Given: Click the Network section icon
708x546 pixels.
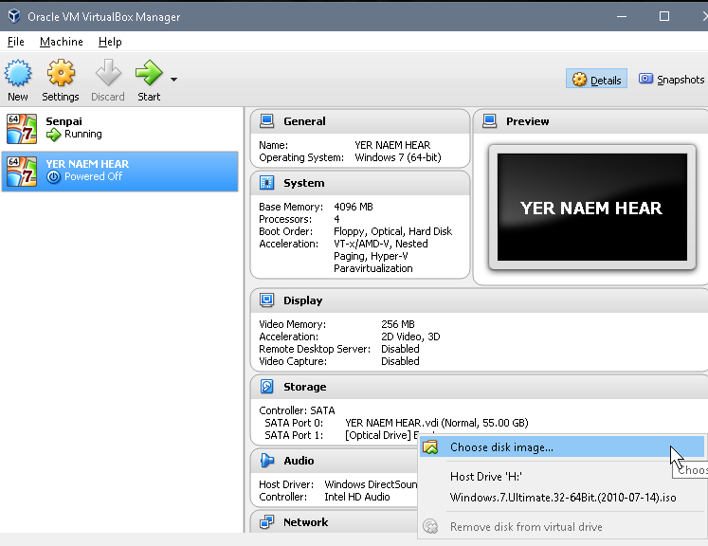Looking at the screenshot, I should click(x=267, y=522).
